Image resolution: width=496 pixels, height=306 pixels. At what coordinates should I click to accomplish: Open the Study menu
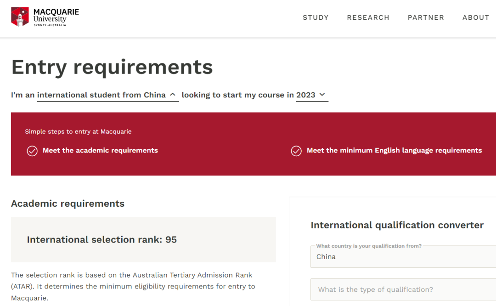(316, 18)
